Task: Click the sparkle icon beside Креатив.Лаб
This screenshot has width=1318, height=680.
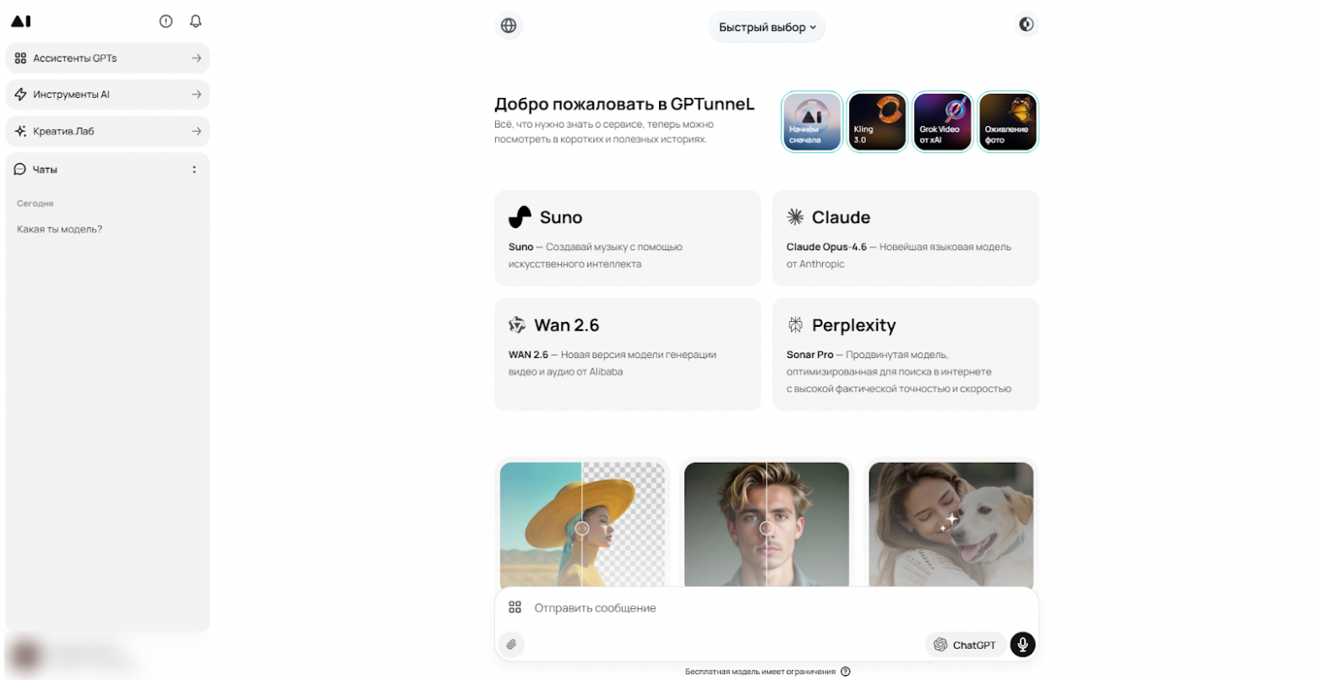Action: click(x=21, y=131)
